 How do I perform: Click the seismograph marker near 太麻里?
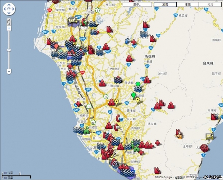[205, 148]
